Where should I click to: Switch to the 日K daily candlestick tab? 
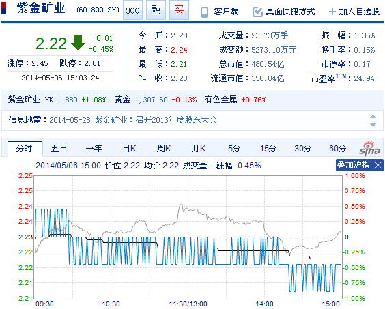pyautogui.click(x=129, y=149)
